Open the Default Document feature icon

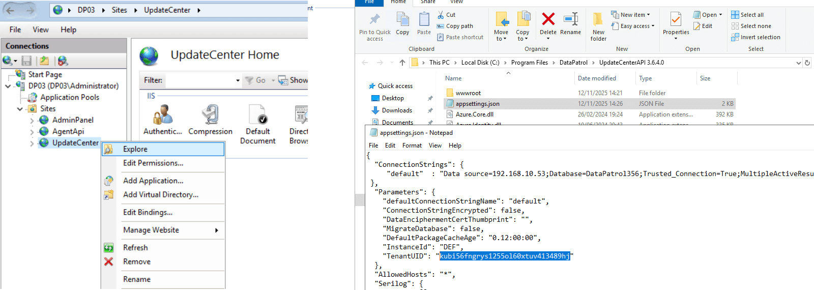pos(258,115)
